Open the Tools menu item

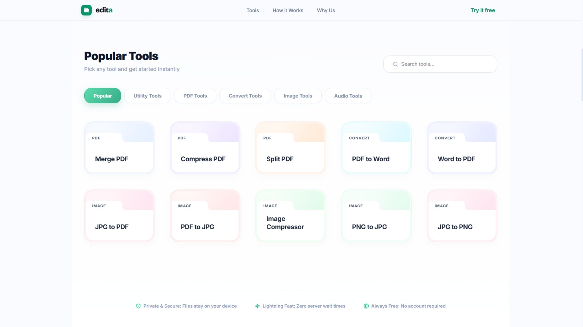coord(253,11)
